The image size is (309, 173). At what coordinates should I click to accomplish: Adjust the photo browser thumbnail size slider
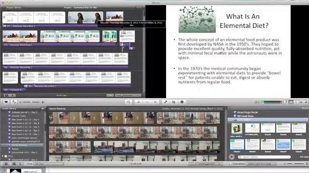[x=295, y=164]
